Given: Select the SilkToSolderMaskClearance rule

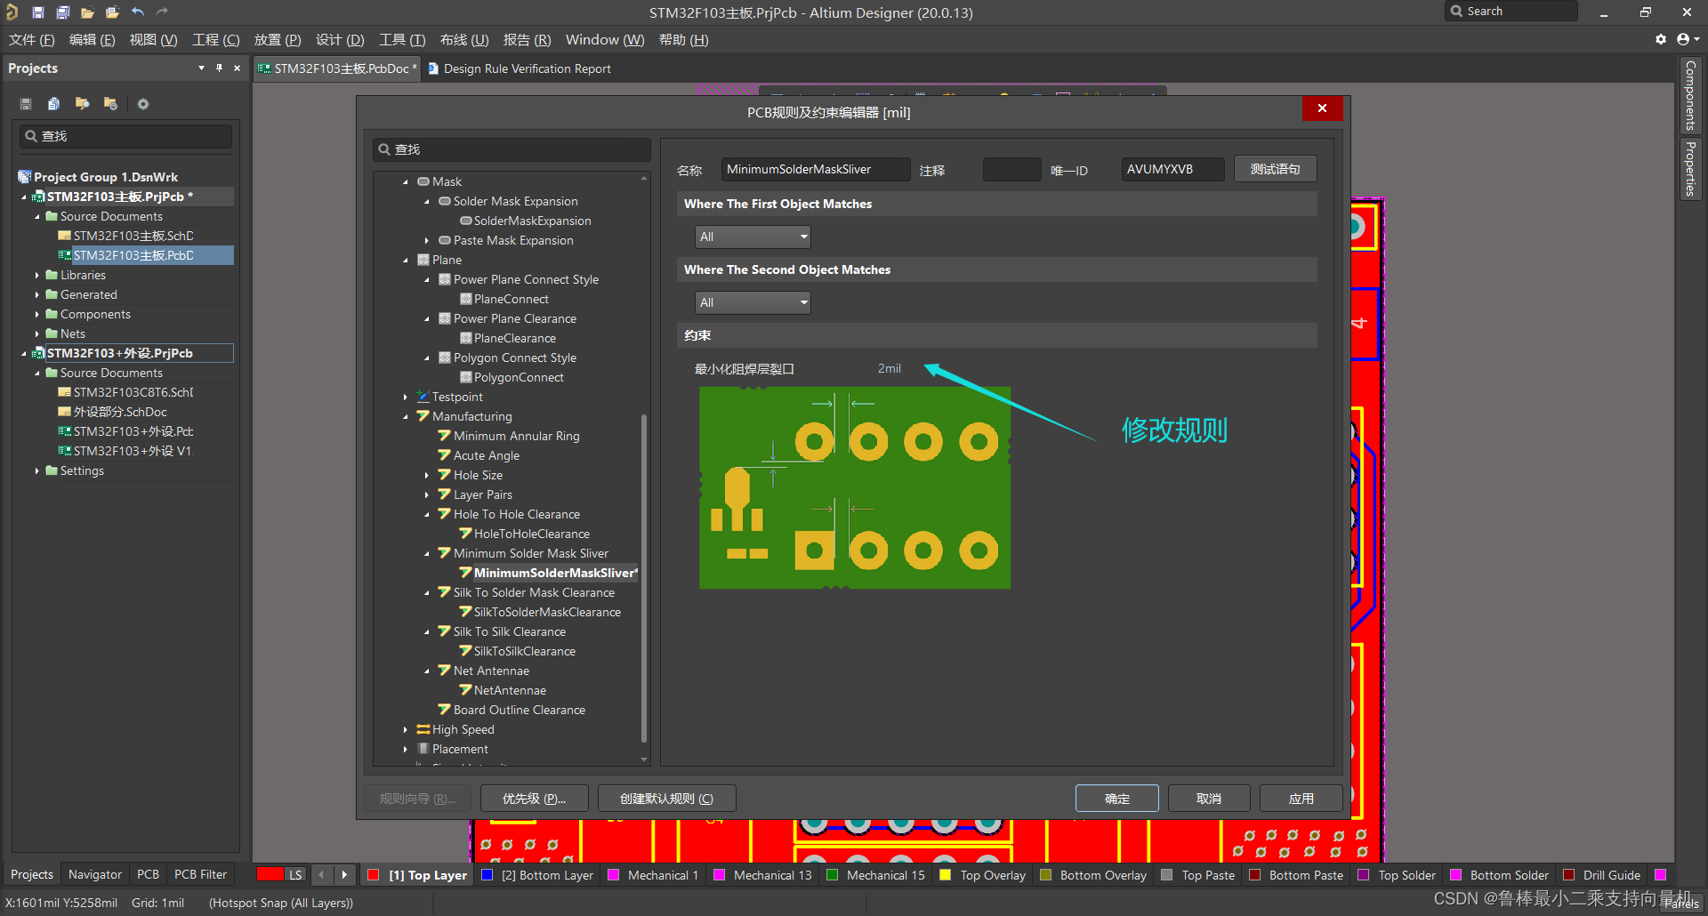Looking at the screenshot, I should click(547, 612).
